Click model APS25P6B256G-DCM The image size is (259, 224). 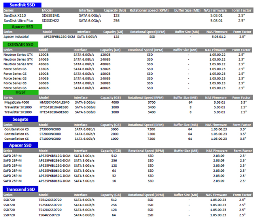pyautogui.click(x=55, y=161)
